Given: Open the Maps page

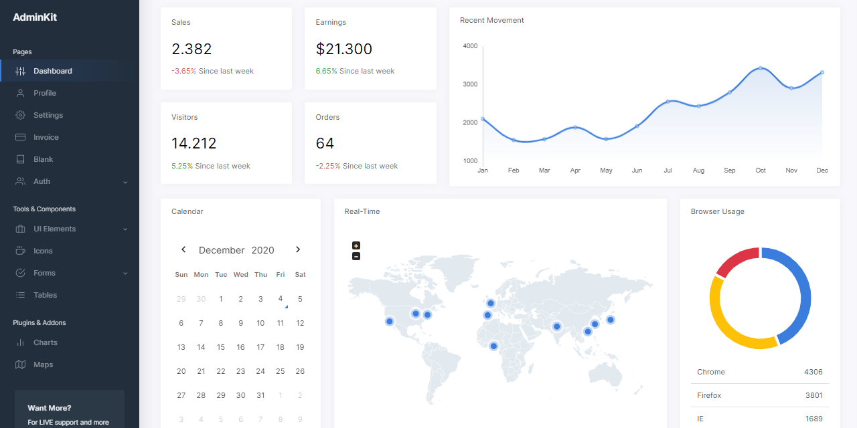Looking at the screenshot, I should pyautogui.click(x=70, y=364).
